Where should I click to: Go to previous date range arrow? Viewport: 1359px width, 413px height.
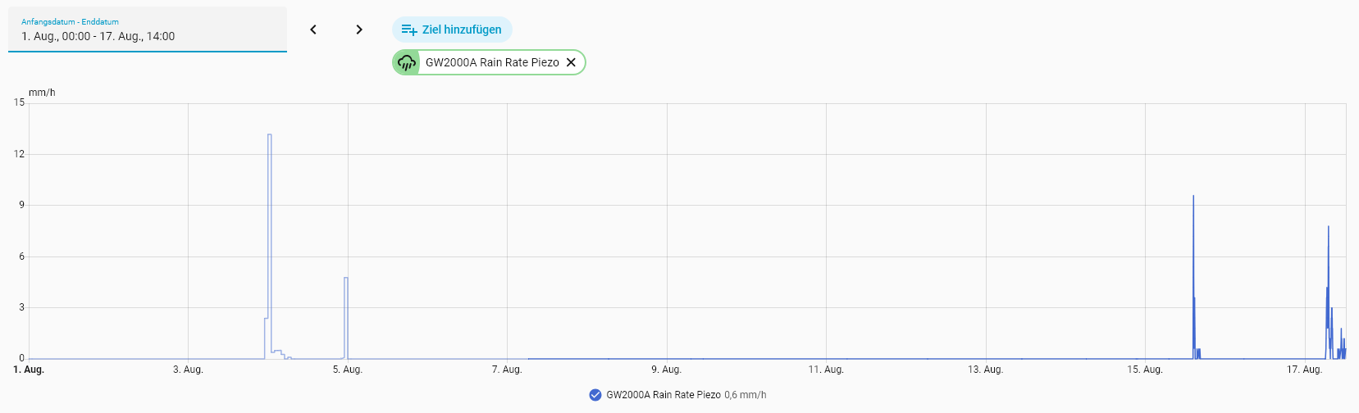(x=313, y=29)
